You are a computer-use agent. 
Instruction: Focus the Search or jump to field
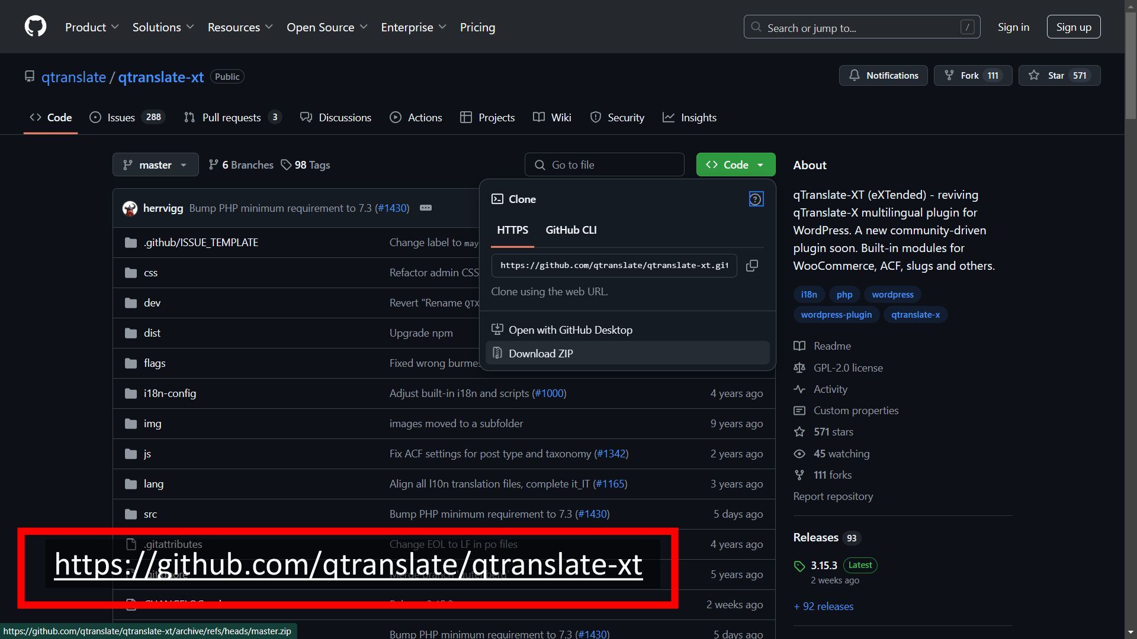coord(862,27)
